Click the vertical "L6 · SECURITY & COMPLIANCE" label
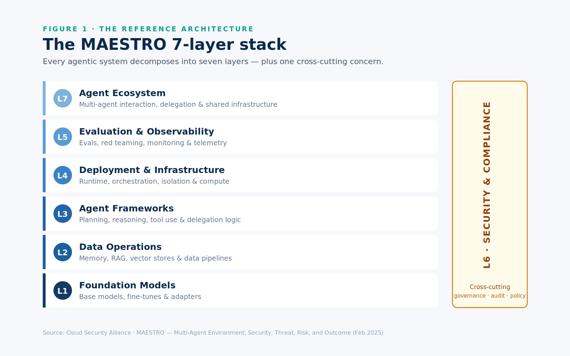Screen dimensions: 570x356 point(487,185)
